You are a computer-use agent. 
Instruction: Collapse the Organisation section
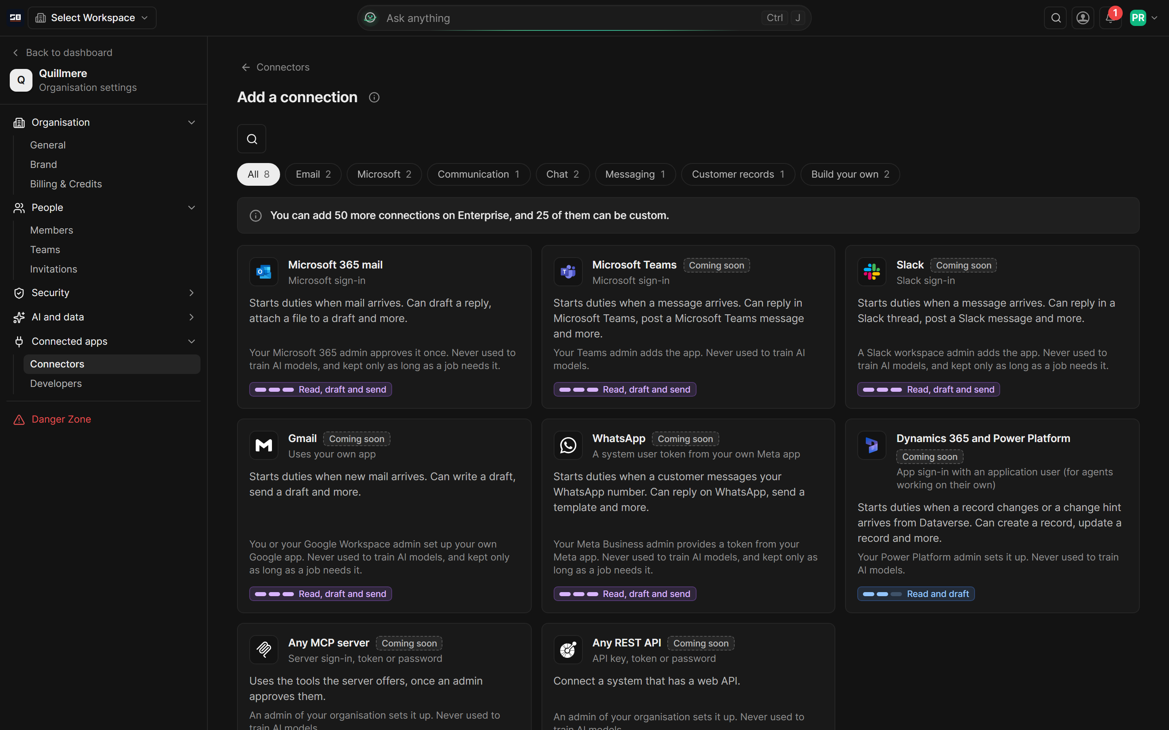[x=104, y=122]
